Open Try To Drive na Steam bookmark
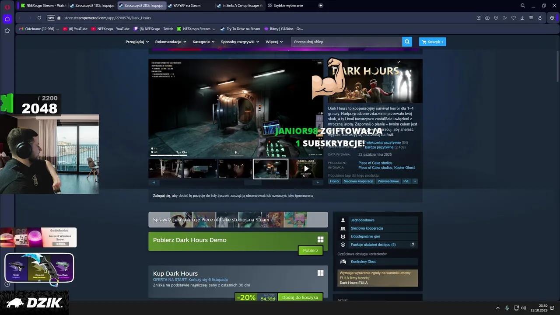 coord(240,29)
